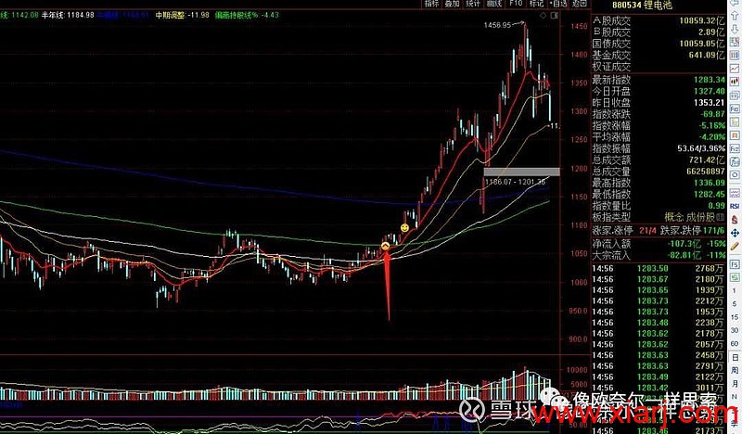This screenshot has width=742, height=434.
Task: Click the 1186.07 - 1201.36 gap label
Action: [515, 182]
